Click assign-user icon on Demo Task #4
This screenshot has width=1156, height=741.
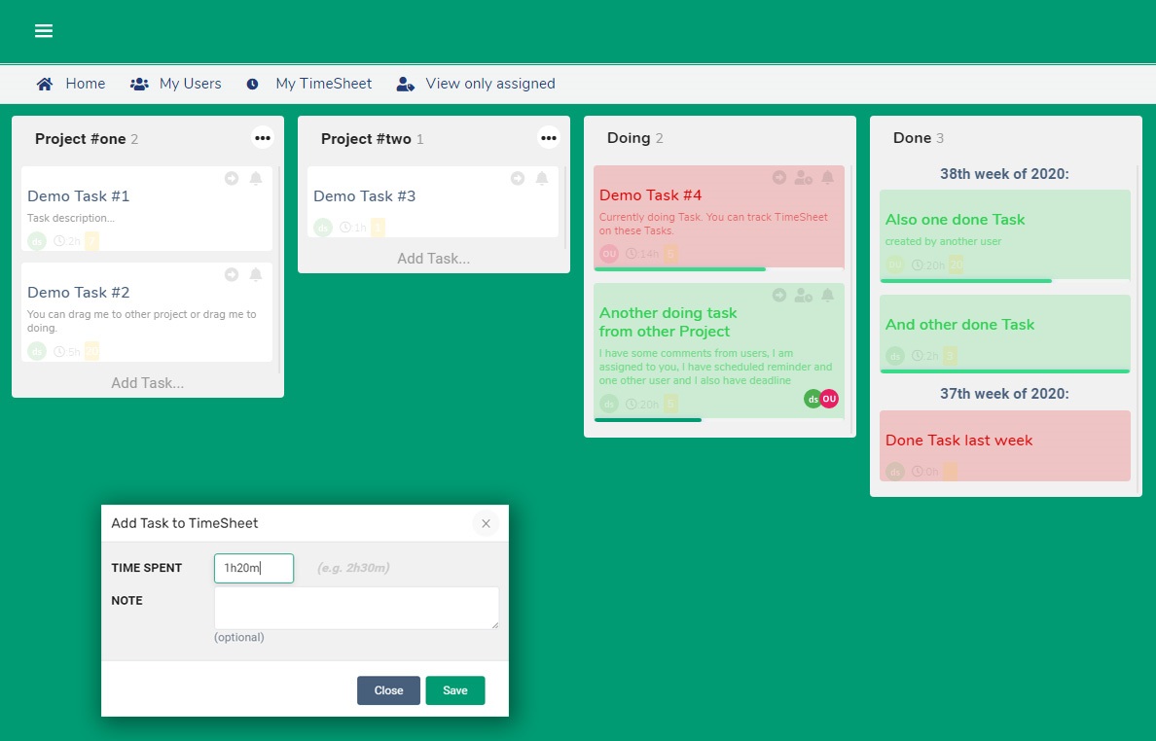803,178
